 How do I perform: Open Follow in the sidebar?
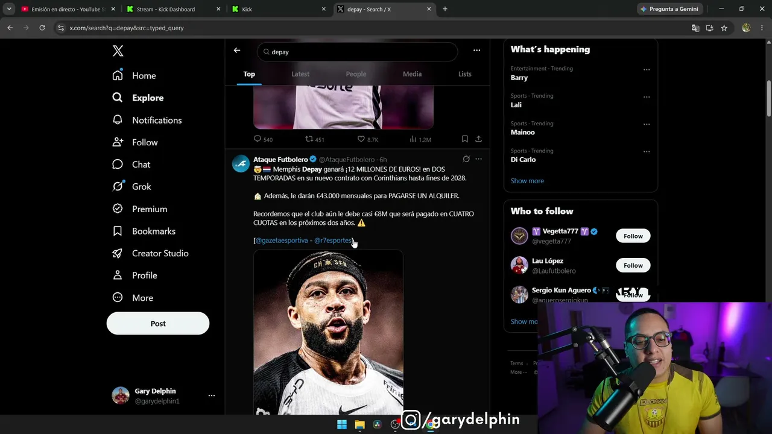[x=135, y=142]
